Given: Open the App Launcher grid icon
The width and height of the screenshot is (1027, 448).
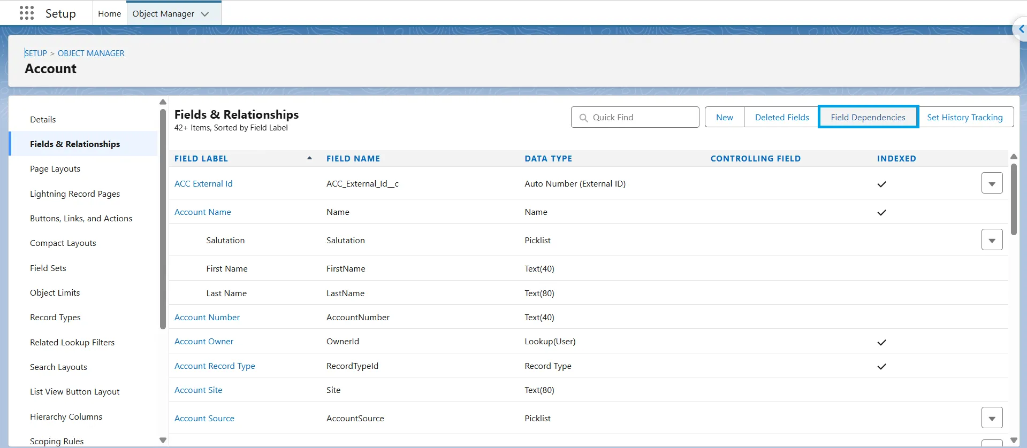Looking at the screenshot, I should (x=27, y=13).
